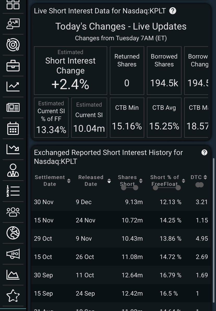Screen dimensions: 216x311
Task: Click the 12.64m shares short value
Action: pos(132,275)
